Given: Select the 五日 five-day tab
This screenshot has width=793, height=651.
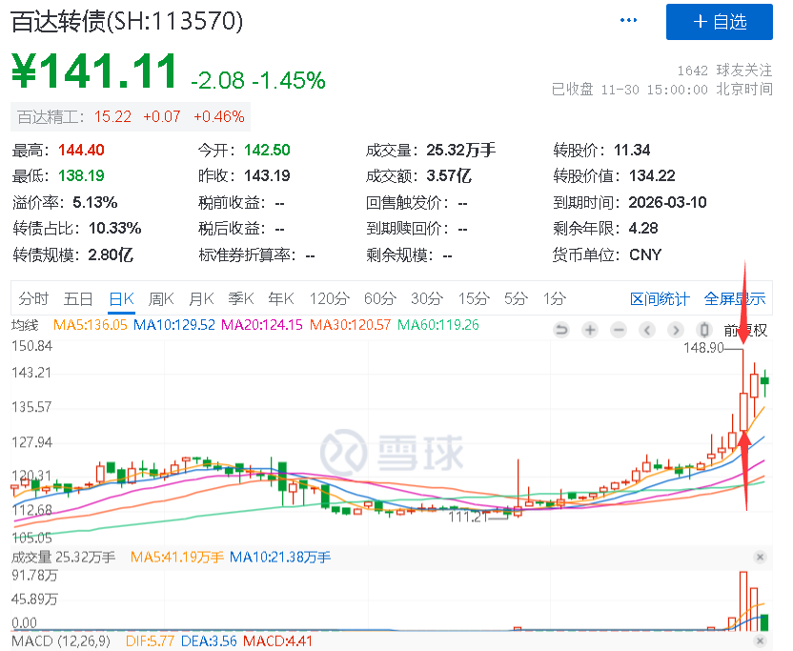Looking at the screenshot, I should (x=78, y=298).
